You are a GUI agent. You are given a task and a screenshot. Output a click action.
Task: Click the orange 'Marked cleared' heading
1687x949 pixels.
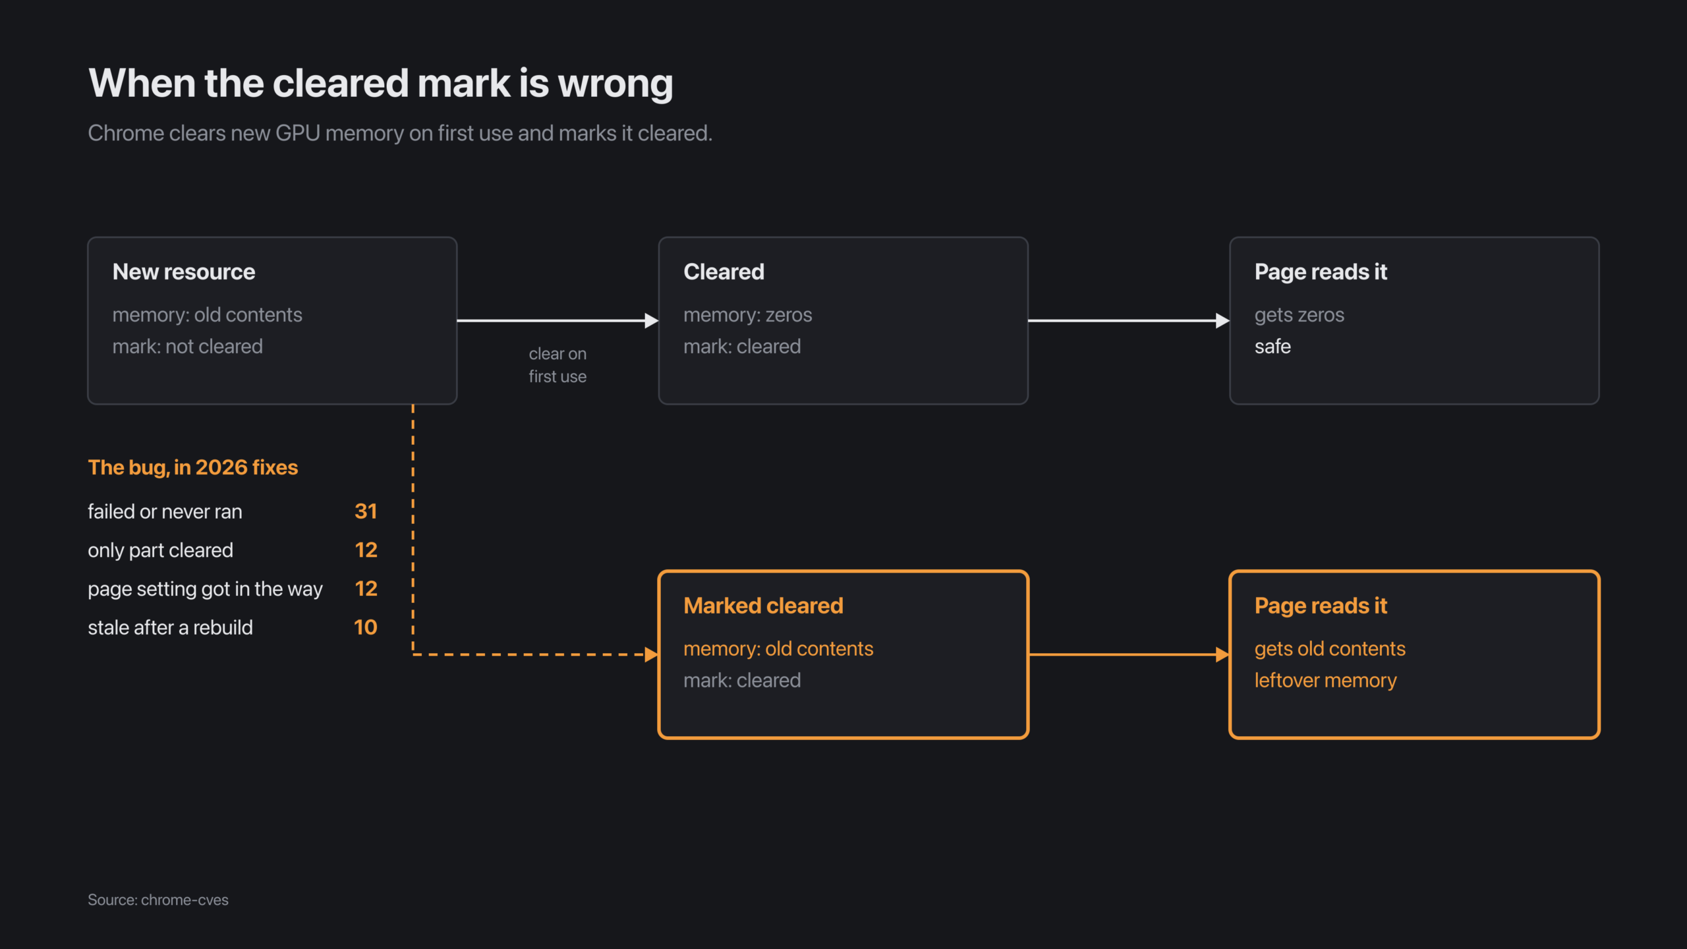coord(763,606)
